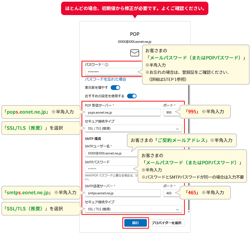Click the envelope mail icon under the address
Image resolution: width=251 pixels, height=236 pixels.
point(135,53)
